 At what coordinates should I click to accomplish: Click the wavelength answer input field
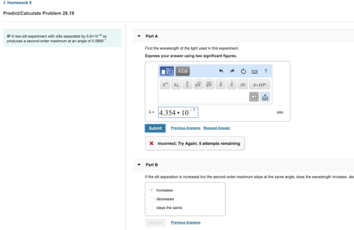click(x=178, y=112)
